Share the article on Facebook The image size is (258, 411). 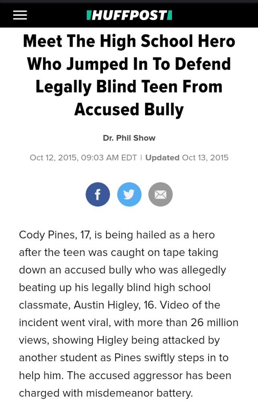pyautogui.click(x=98, y=194)
